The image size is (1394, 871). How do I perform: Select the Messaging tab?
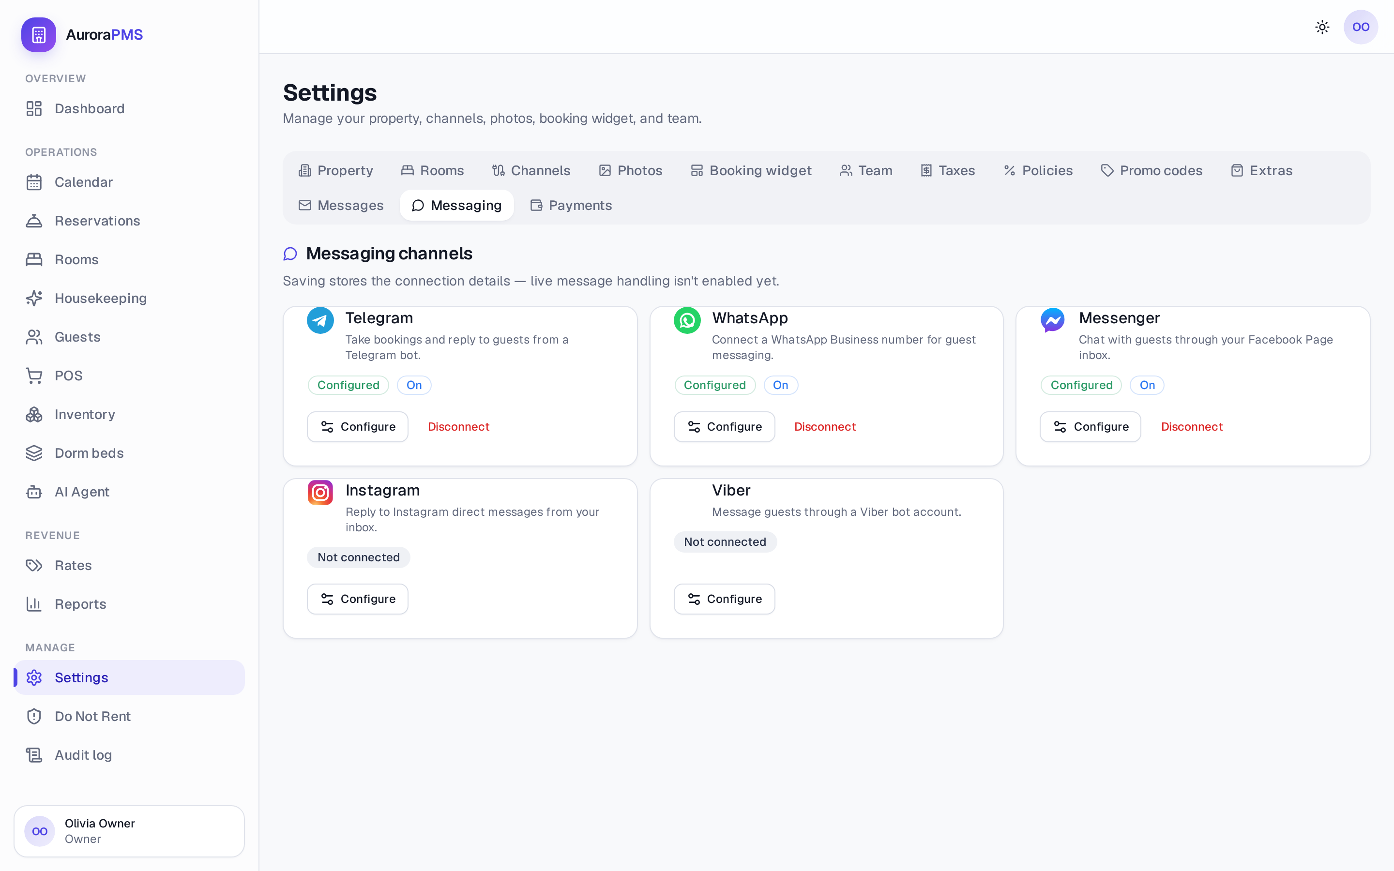point(457,206)
